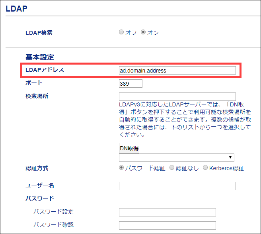Click the パスワード確認 input field
The image size is (261, 234).
pyautogui.click(x=167, y=225)
